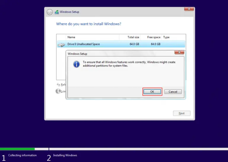Click the Windows Setup installer icon in title bar

(57, 12)
